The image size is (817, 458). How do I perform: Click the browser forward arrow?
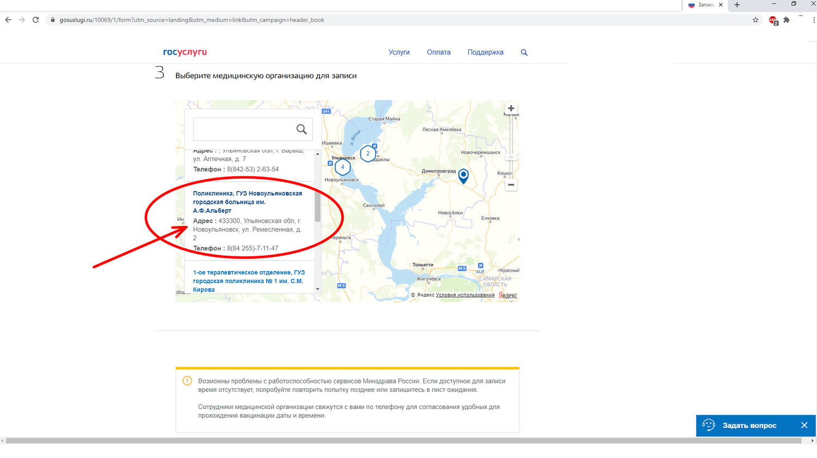[22, 20]
